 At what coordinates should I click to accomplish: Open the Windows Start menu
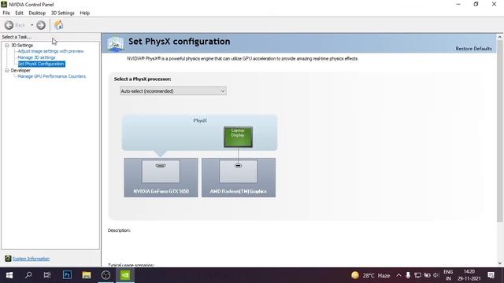(9, 275)
